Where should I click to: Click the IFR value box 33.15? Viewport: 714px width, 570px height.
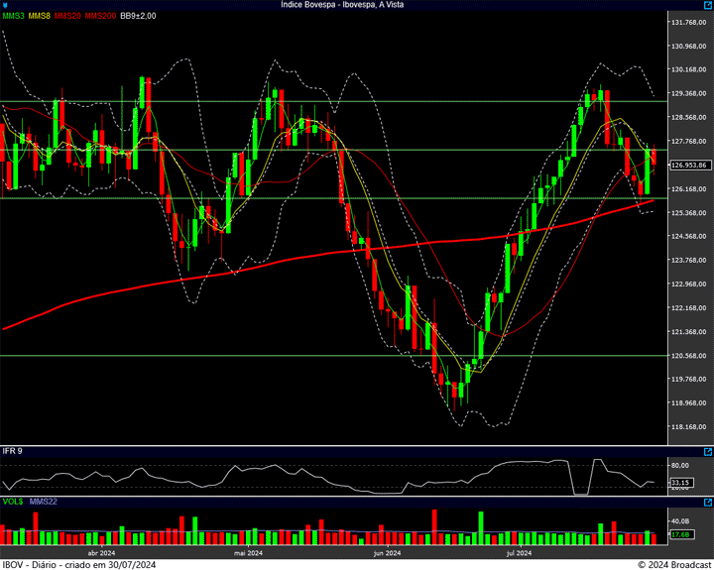(x=679, y=483)
